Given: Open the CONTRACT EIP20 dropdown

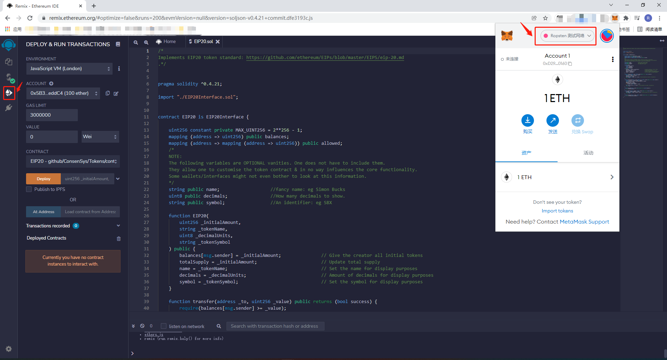Looking at the screenshot, I should point(73,161).
